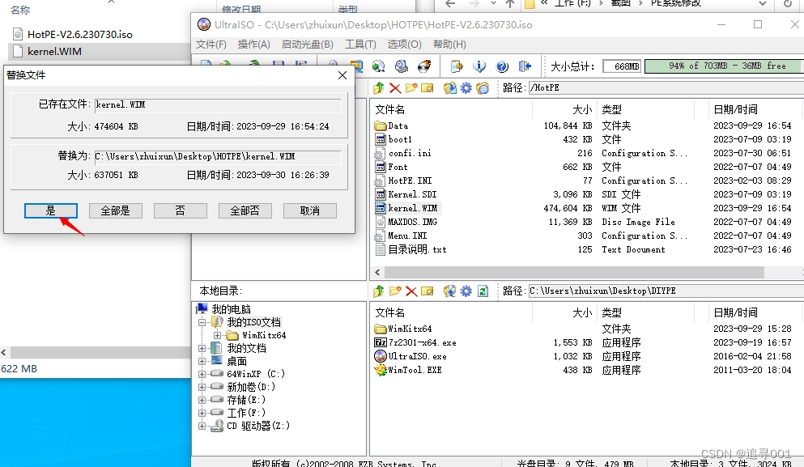Click the Mount to virtual drive icon
Screen dimensions: 804x467
coord(402,66)
